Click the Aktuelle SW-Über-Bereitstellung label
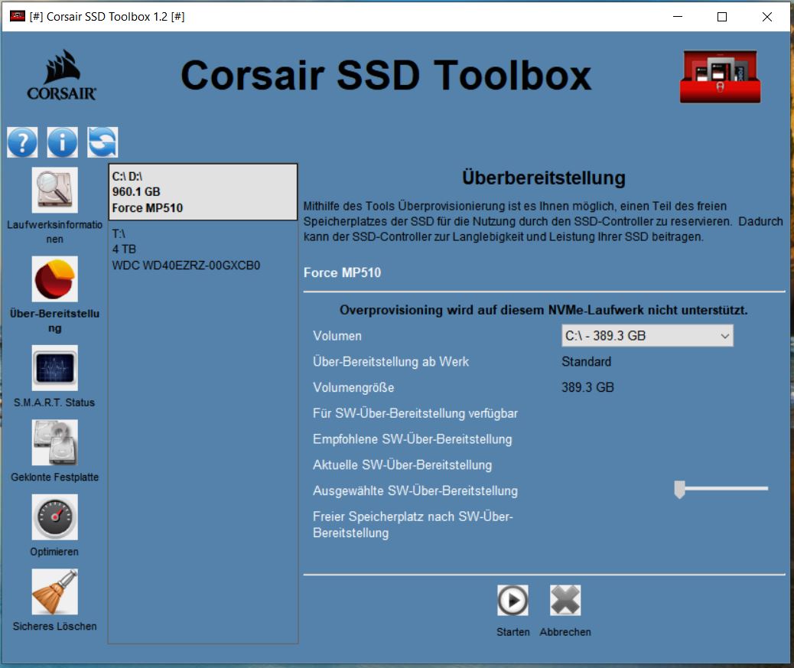 (x=402, y=465)
